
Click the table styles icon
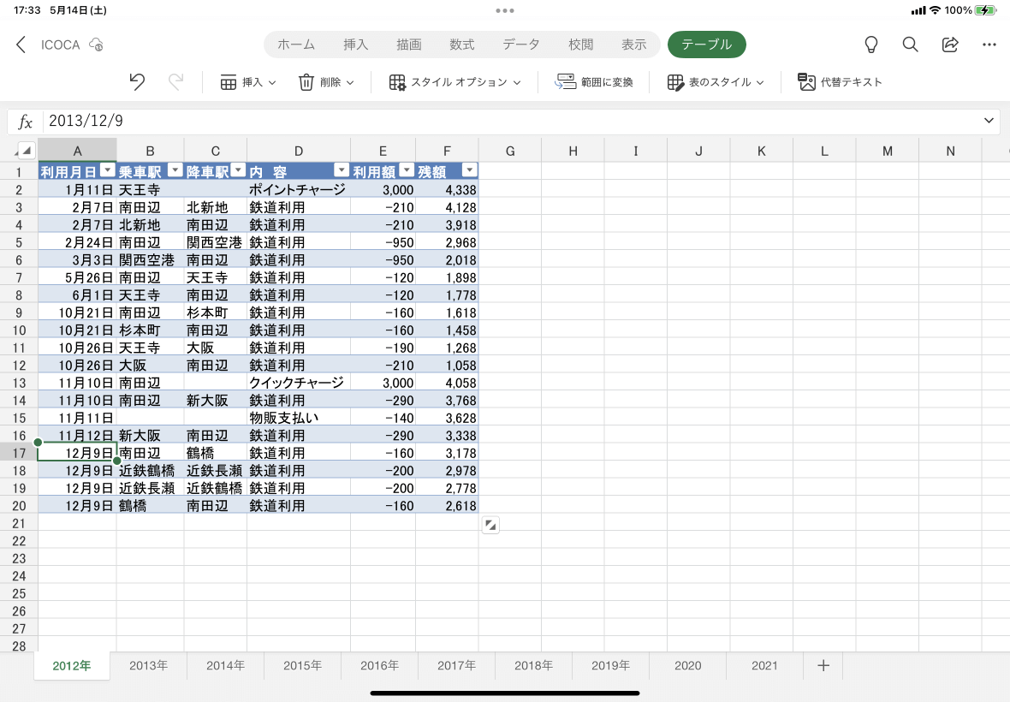pos(675,82)
